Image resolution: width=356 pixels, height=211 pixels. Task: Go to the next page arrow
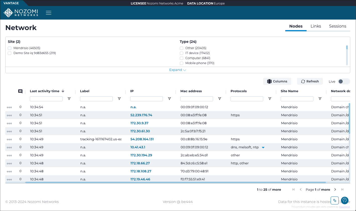(335, 189)
